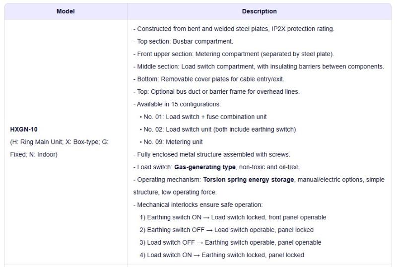Click the Busbar compartment line
Screen dimensions: 397x267
coord(183,41)
